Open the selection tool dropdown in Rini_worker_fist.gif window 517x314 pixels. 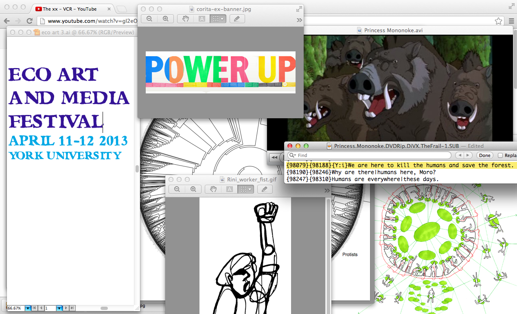coord(246,189)
